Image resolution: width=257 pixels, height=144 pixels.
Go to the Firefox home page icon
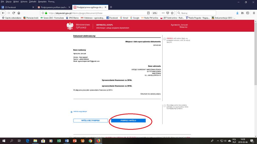[19, 13]
